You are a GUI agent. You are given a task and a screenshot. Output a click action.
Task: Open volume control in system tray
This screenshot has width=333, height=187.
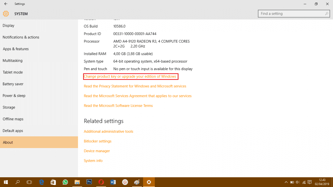(298, 182)
